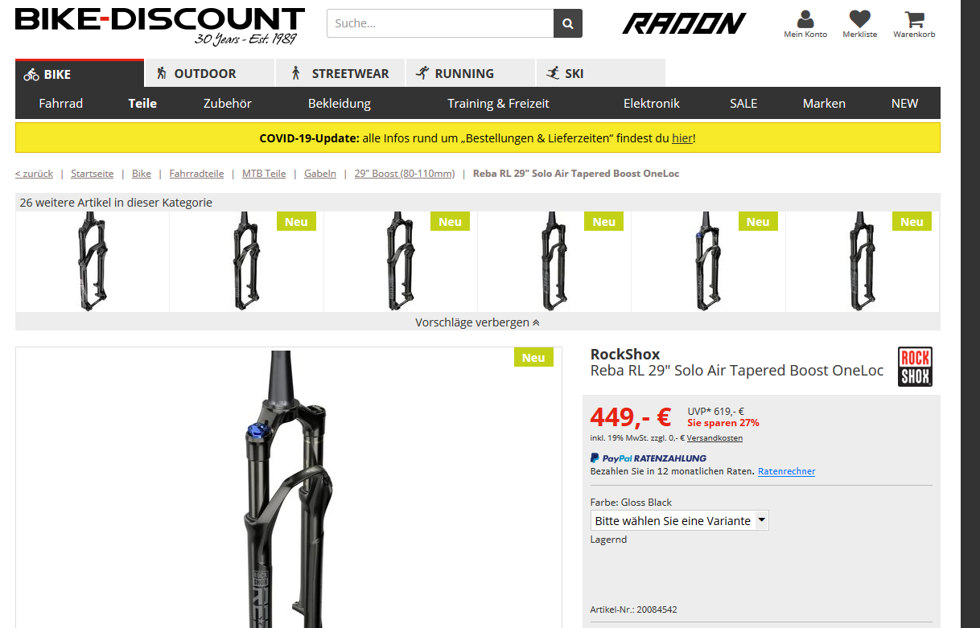
Task: Select the first suggested fork thumbnail
Action: (93, 261)
